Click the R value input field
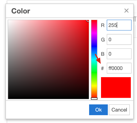 pyautogui.click(x=119, y=25)
